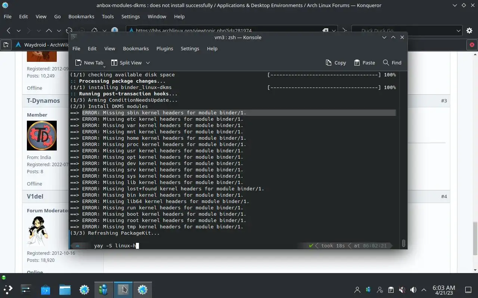
Task: Open Konqueror Go menu
Action: [x=58, y=16]
